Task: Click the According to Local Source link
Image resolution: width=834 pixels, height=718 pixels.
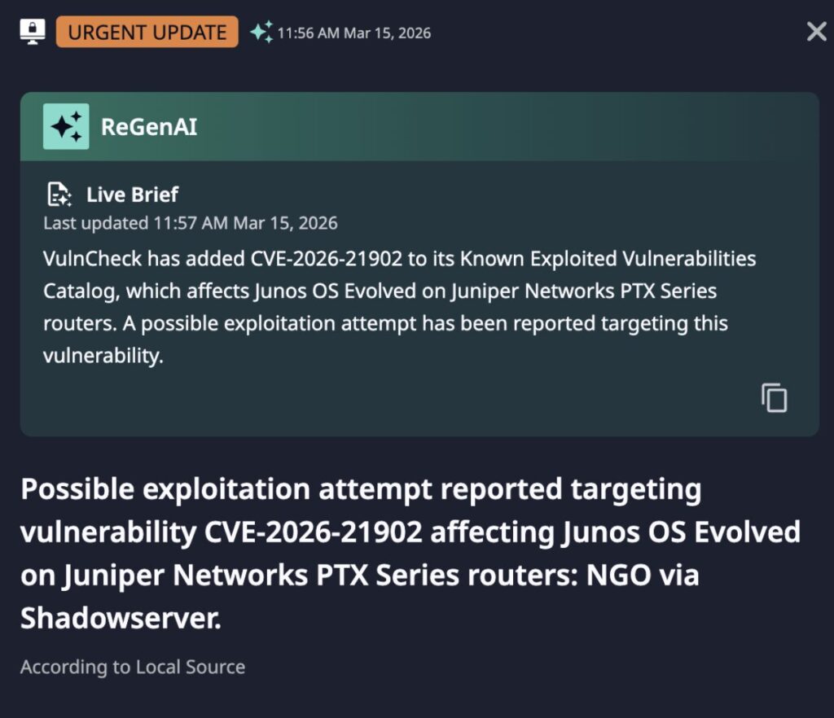Action: 134,667
